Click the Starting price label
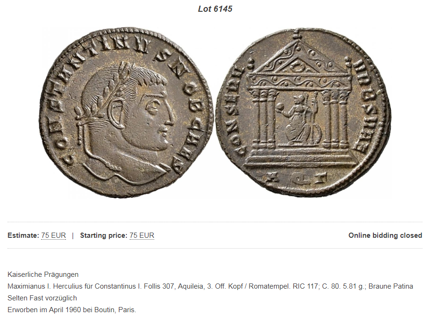Screen dimensions: 430x315 (104, 235)
